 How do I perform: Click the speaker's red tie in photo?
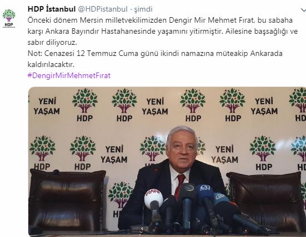click(180, 185)
